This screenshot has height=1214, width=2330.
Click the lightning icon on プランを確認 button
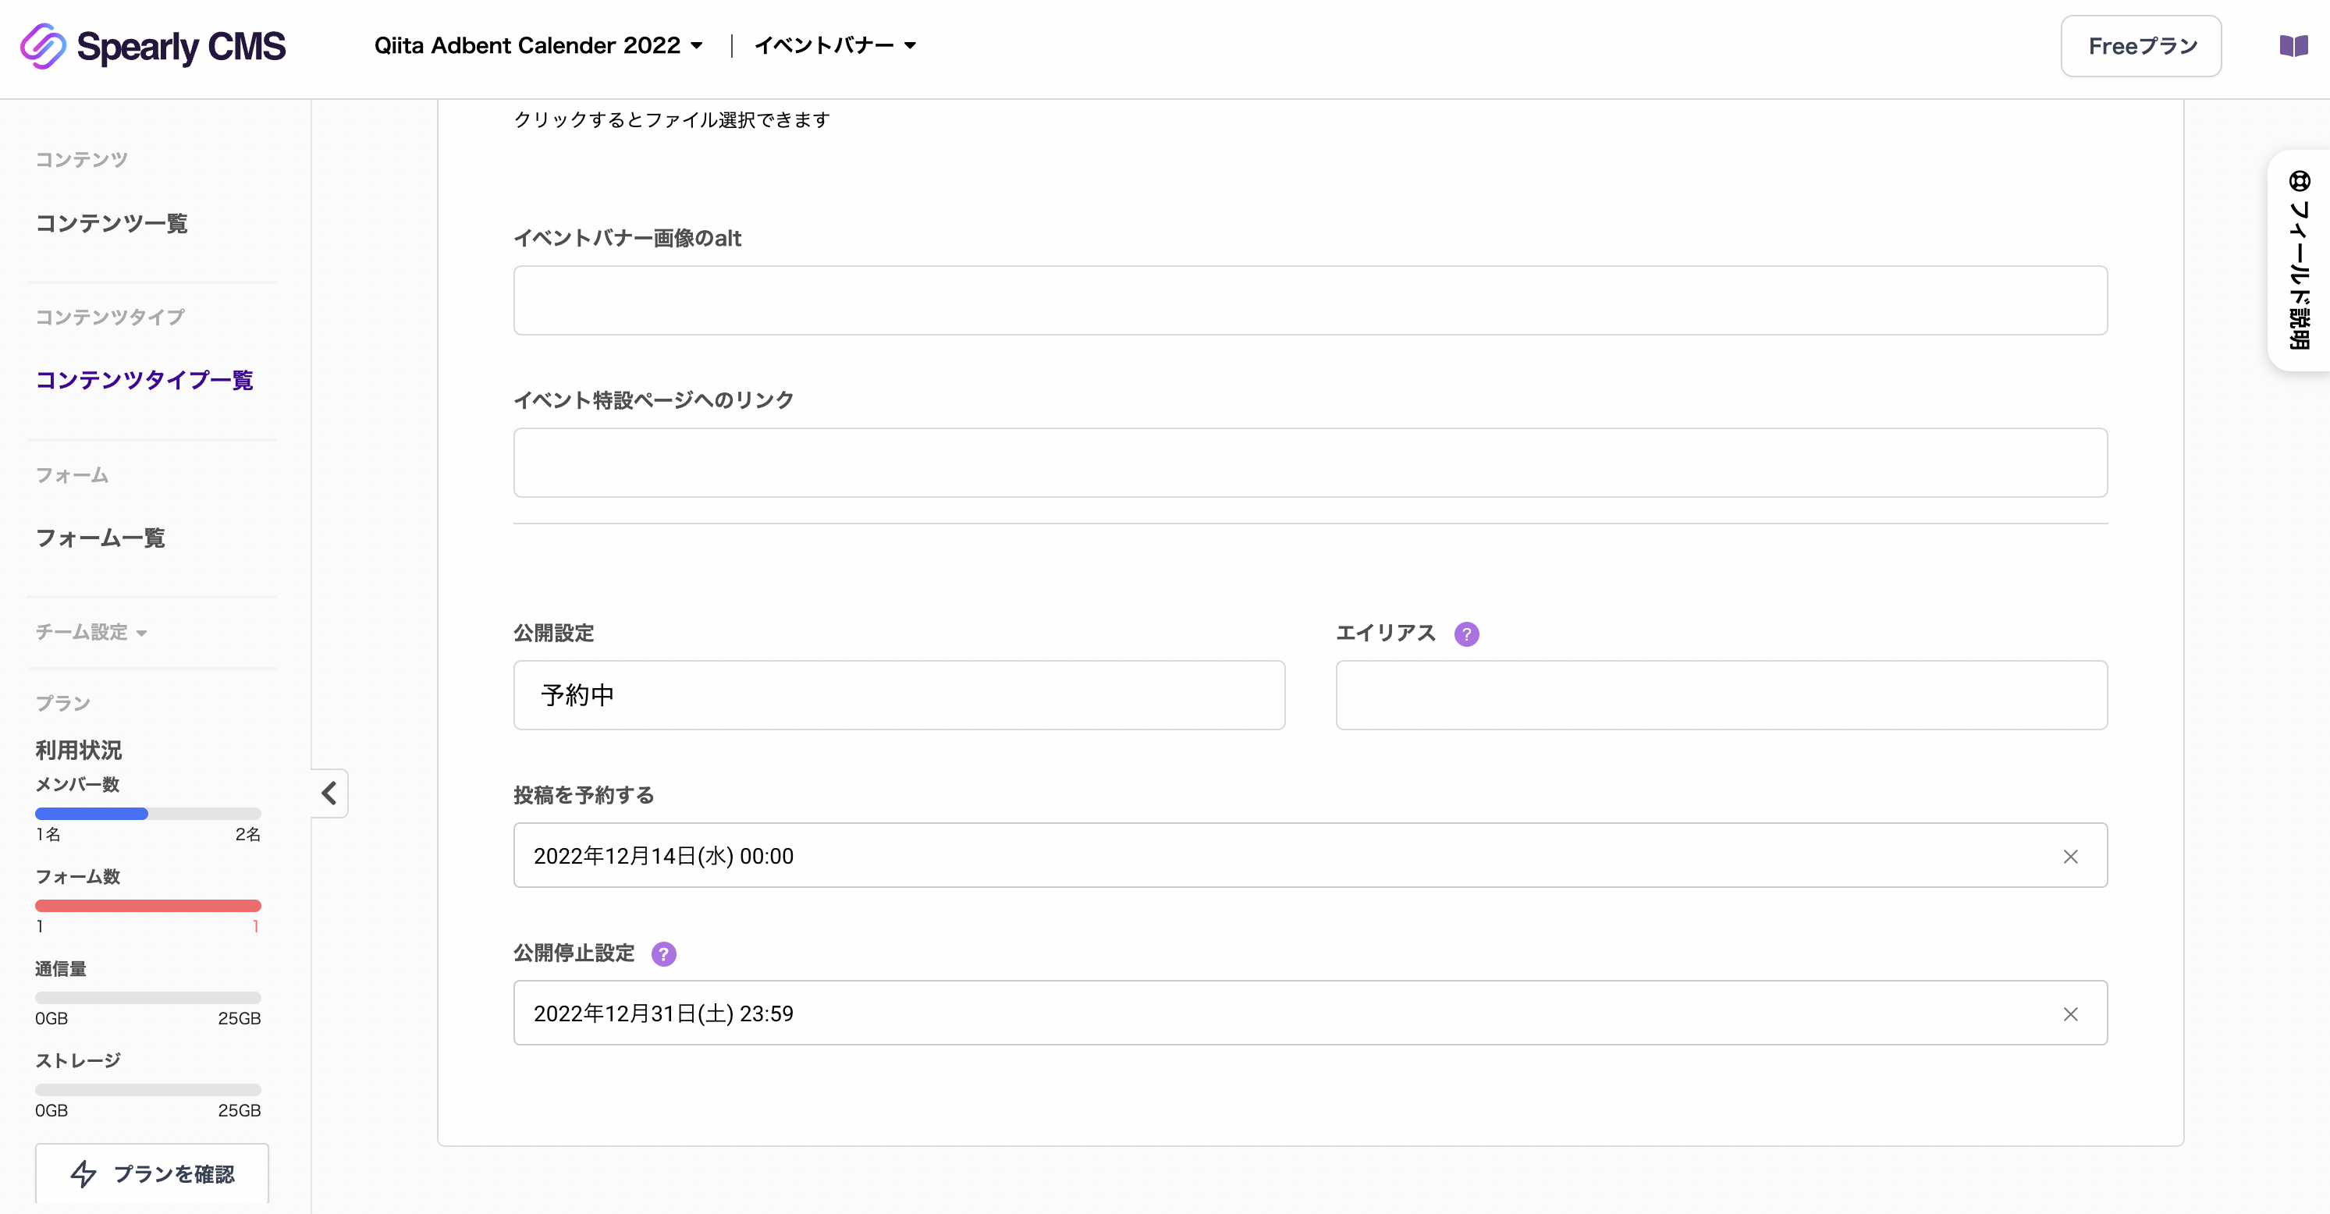click(84, 1174)
